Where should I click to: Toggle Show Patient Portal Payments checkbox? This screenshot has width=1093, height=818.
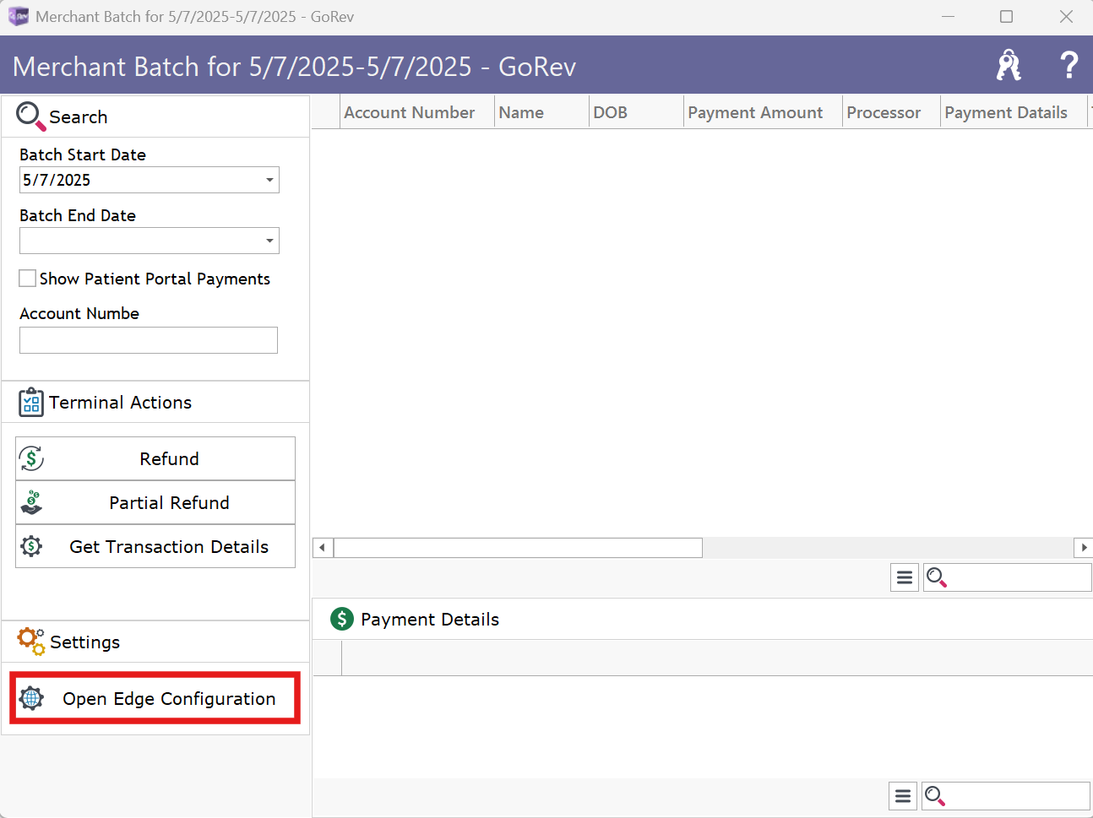click(28, 279)
